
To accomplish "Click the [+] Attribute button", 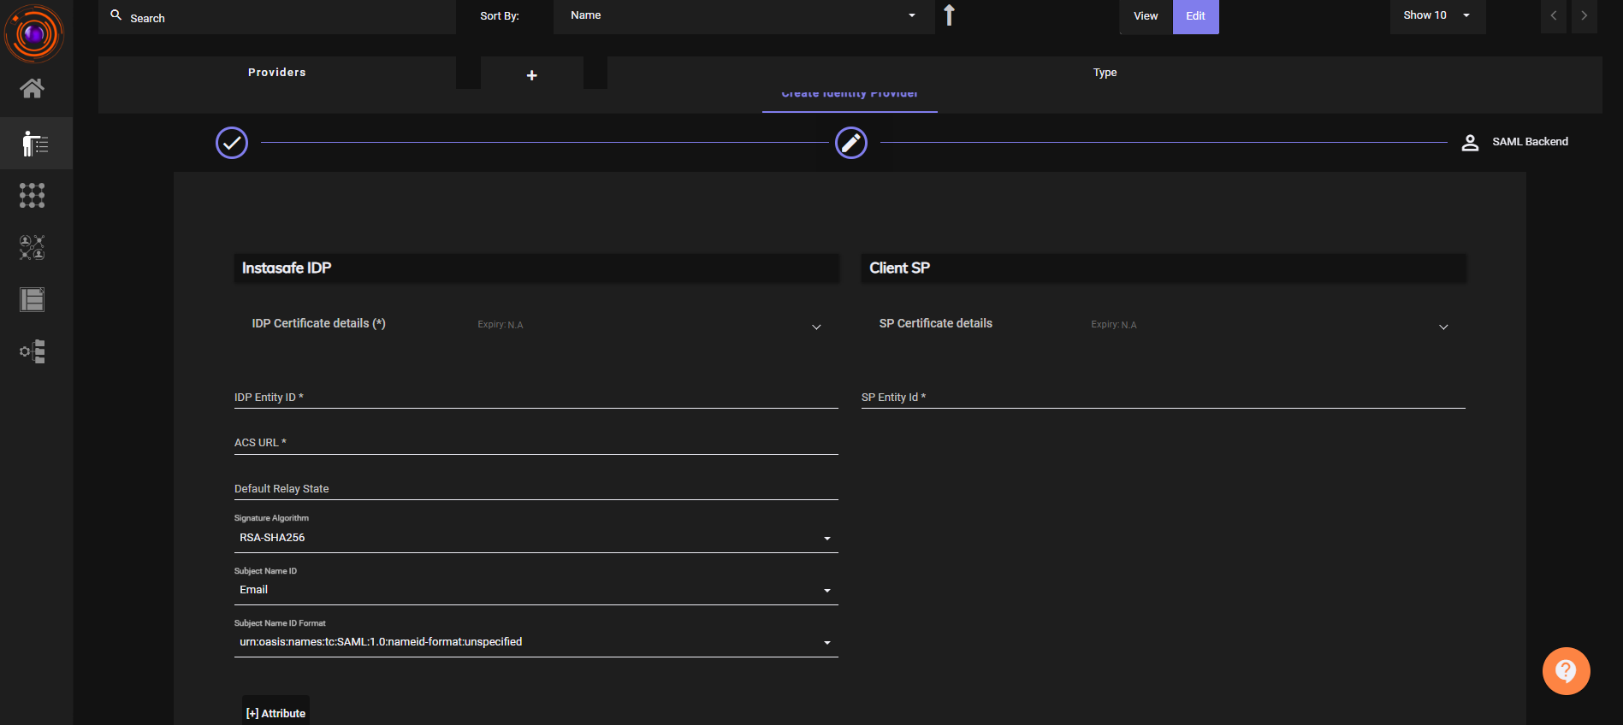I will coord(275,713).
